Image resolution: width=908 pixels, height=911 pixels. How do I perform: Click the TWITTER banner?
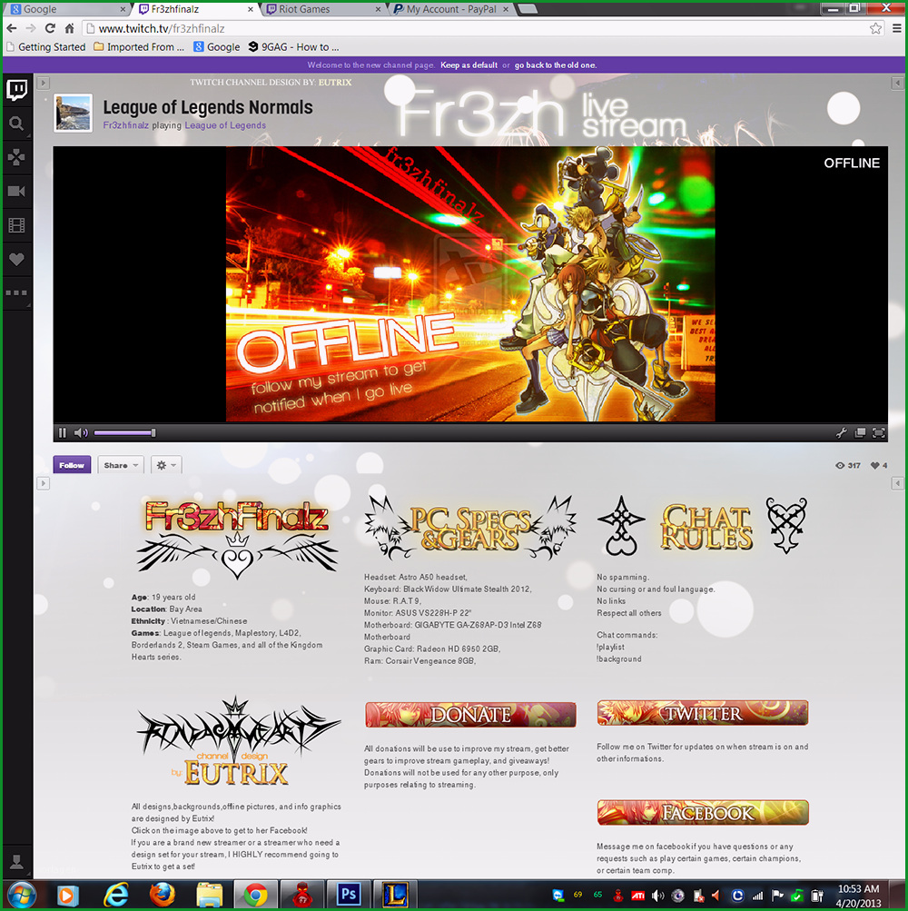tap(703, 713)
